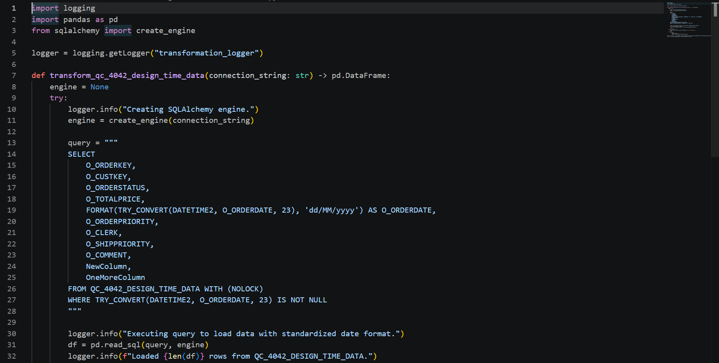Click O_ORDERSTATUS column in query
The width and height of the screenshot is (719, 363).
pyautogui.click(x=115, y=187)
